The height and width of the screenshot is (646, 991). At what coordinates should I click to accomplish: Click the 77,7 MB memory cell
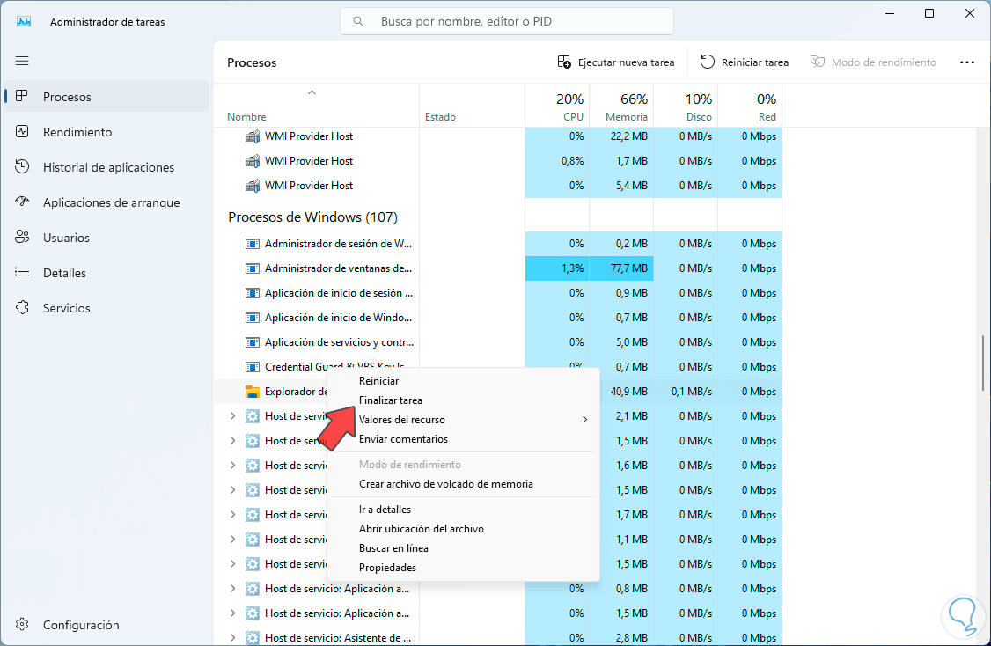point(622,268)
